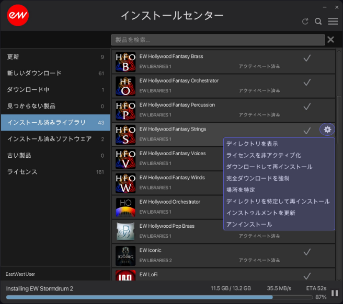Click the 11.5 GB / 13.2 GB size text
Viewport: 343px width, 304px height.
click(x=231, y=288)
